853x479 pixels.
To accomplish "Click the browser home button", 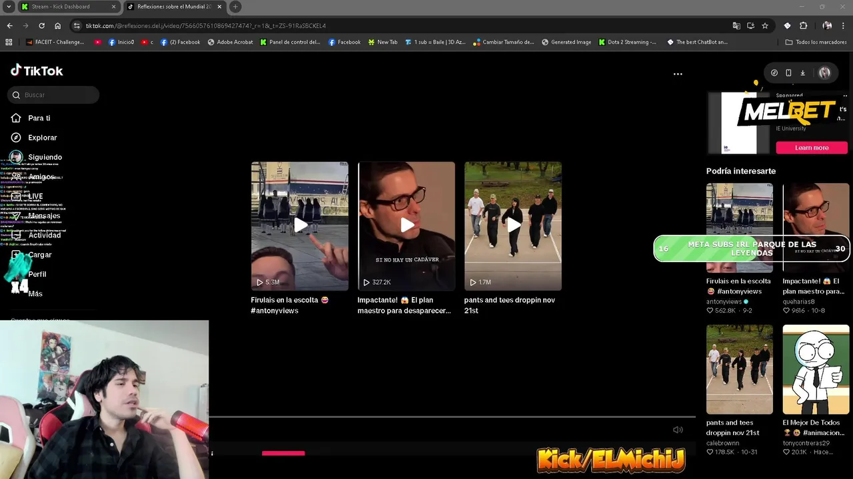I will 57,25.
